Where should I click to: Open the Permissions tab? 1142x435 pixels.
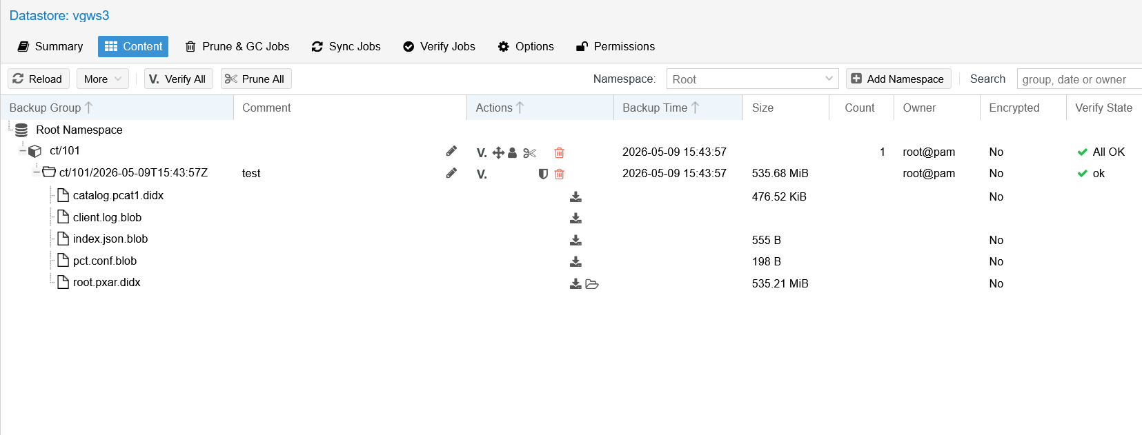(616, 46)
